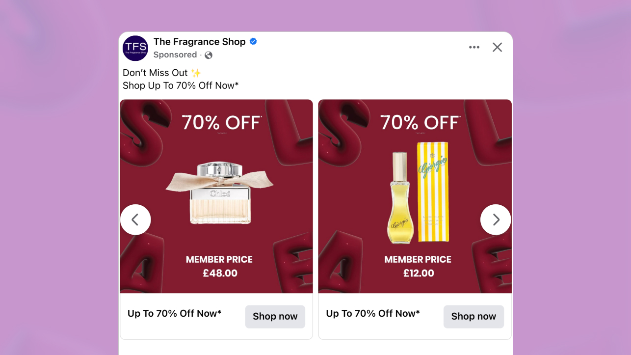Image resolution: width=631 pixels, height=355 pixels.
Task: Open the Chloé perfume bottle image
Action: 220,193
